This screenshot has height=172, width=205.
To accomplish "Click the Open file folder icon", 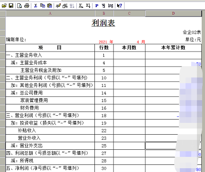I will pyautogui.click(x=4, y=6).
